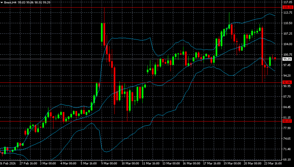
Task: Click the red 92.06 price level tag
Action: (x=287, y=83)
